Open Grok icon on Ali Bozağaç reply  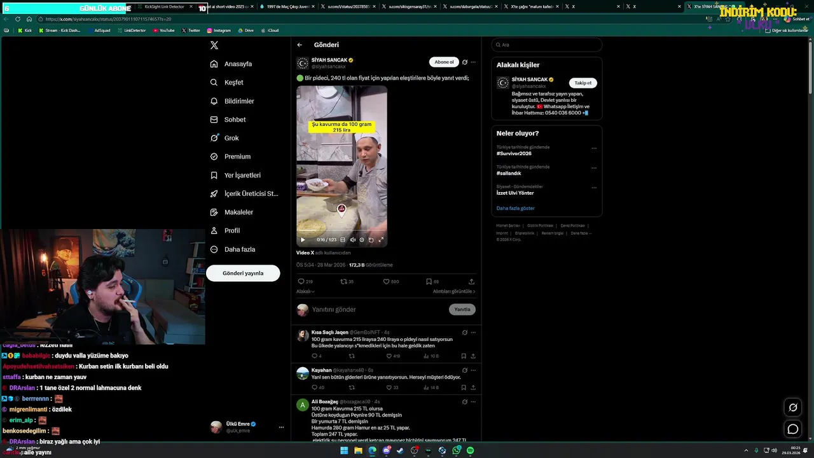465,402
